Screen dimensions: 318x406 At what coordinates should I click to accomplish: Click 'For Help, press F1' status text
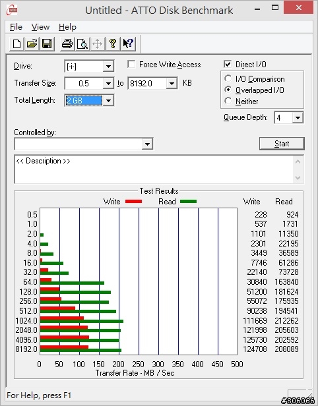point(39,395)
